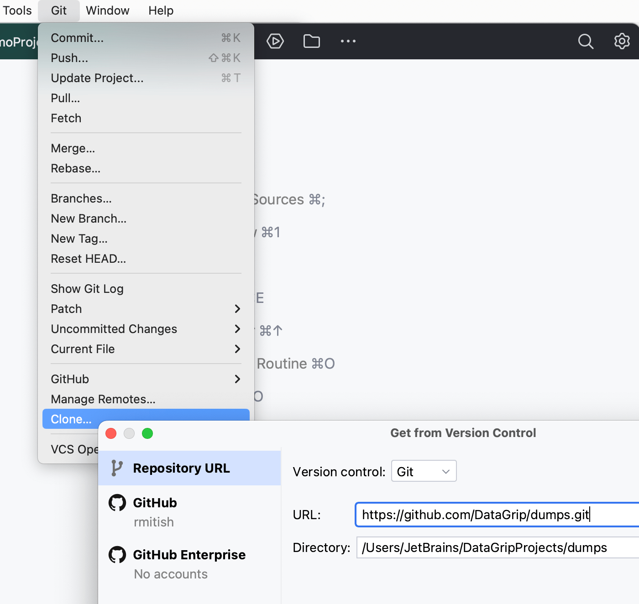Expand the Uncommitted Changes submenu
The image size is (639, 604).
[114, 328]
